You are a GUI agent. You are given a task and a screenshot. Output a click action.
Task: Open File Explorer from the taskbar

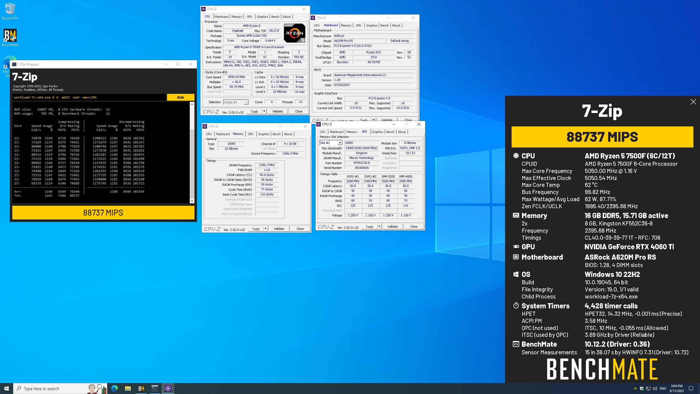tap(128, 389)
